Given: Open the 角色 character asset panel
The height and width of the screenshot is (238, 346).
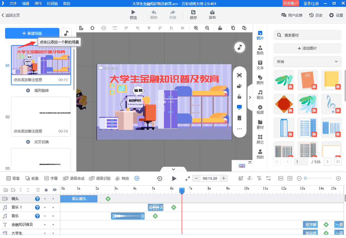Looking at the screenshot, I should point(260,49).
